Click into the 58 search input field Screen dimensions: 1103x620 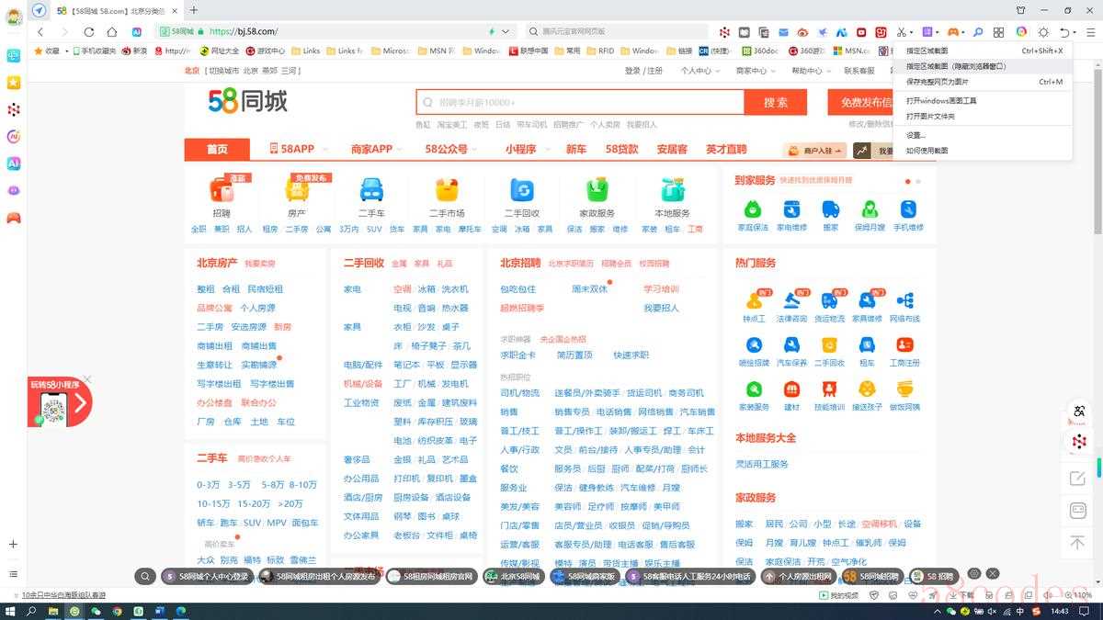coord(580,102)
